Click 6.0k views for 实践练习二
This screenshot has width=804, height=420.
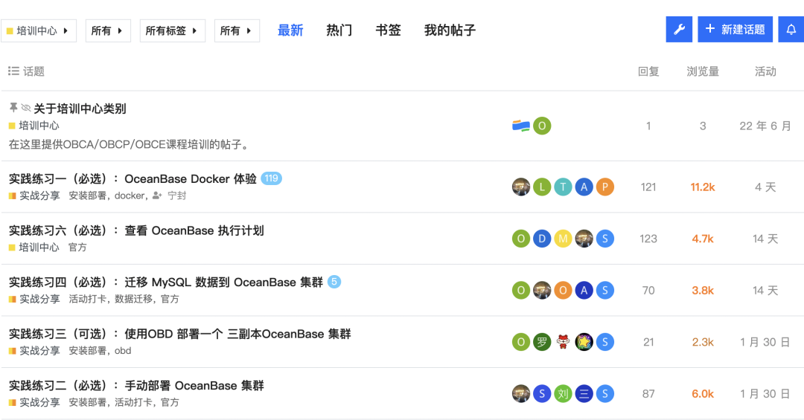pos(703,394)
